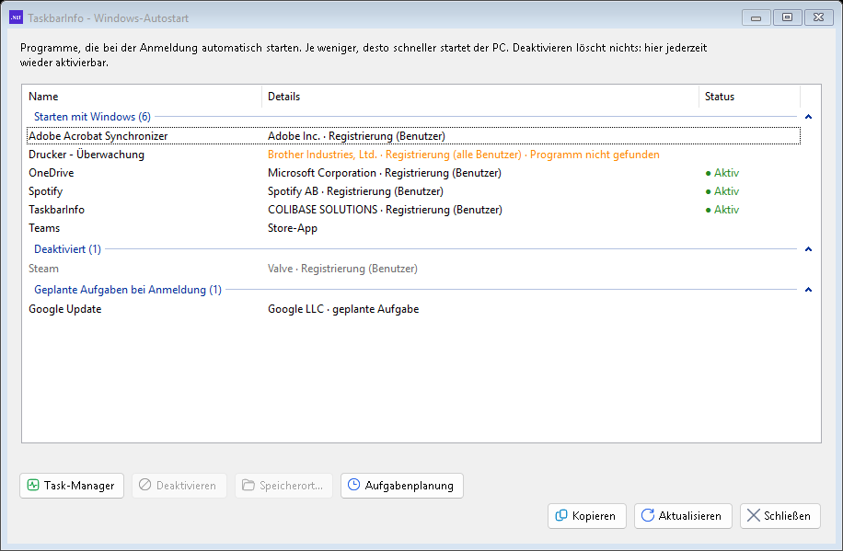Viewport: 843px width, 551px height.
Task: Select the Google Update scheduled task
Action: click(x=413, y=308)
